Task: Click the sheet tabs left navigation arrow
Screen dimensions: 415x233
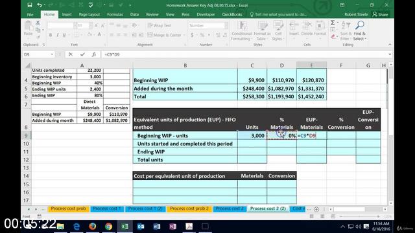Action: [29, 209]
